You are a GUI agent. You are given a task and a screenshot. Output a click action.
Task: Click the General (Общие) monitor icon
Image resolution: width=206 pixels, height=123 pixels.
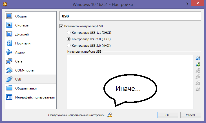pyautogui.click(x=9, y=16)
